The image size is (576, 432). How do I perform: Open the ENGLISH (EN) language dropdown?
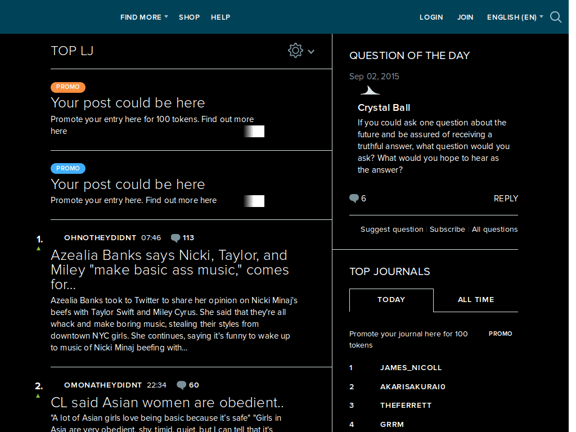click(x=515, y=17)
